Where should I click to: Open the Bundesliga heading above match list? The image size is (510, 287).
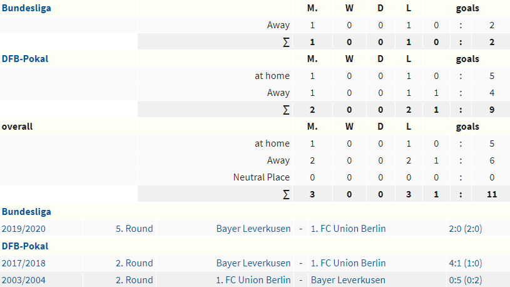26,212
